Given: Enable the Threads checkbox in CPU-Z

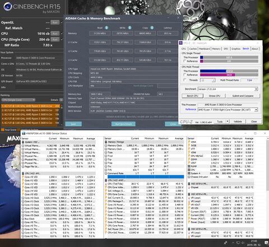Looking at the screenshot, I should [185, 80].
